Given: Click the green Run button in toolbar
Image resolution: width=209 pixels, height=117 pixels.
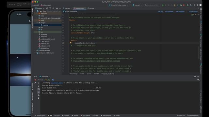Looking at the screenshot, I should click(163, 5).
